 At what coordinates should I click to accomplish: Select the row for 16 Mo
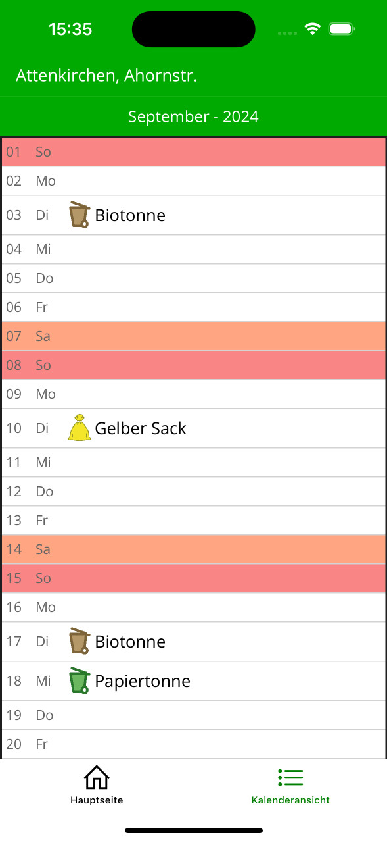pos(193,607)
